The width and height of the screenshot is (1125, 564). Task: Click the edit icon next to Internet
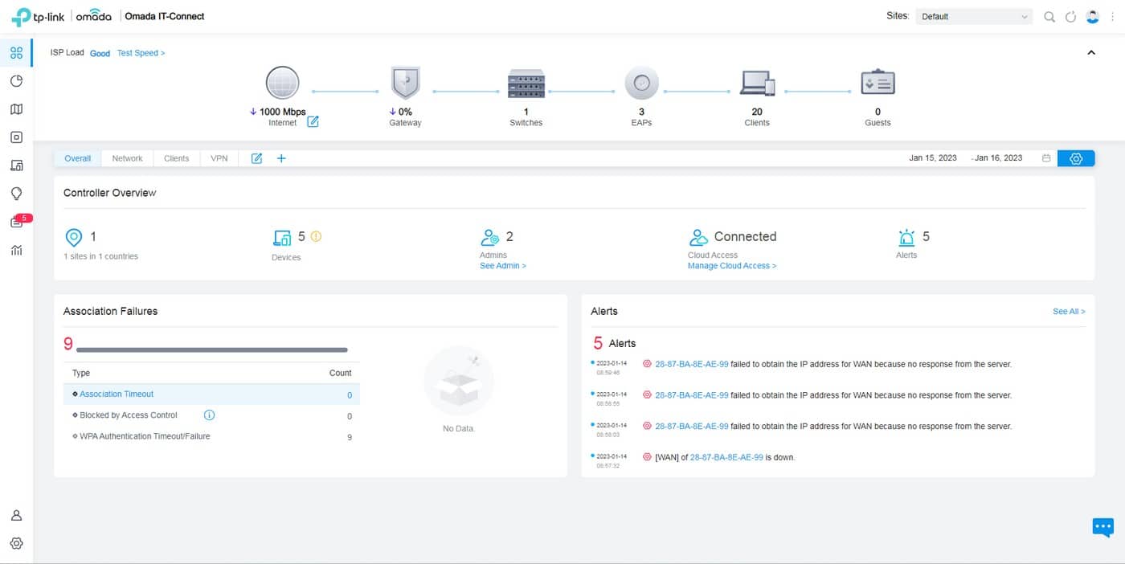click(313, 122)
